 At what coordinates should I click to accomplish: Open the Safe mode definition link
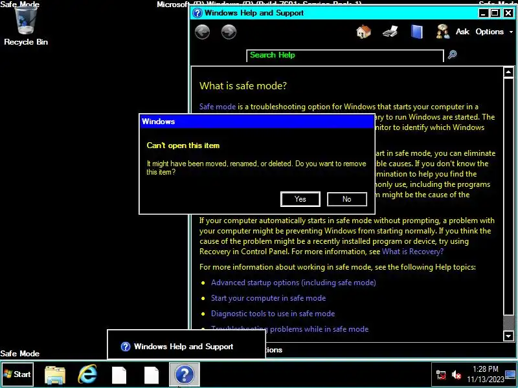click(218, 107)
